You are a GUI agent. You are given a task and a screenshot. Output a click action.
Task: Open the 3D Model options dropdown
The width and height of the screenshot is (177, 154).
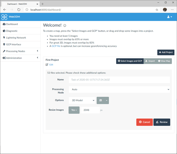tap(82, 100)
